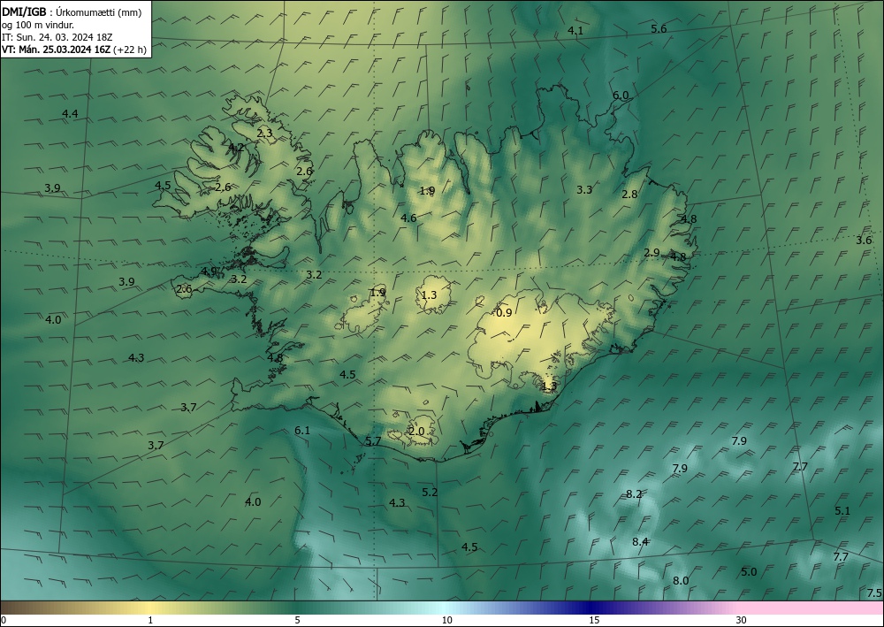884x627 pixels.
Task: Click the map value 5.6 at the top
Action: [x=659, y=29]
